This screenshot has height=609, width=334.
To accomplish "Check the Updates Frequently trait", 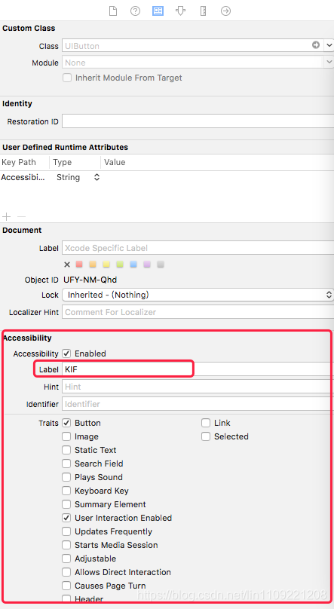I will (67, 531).
